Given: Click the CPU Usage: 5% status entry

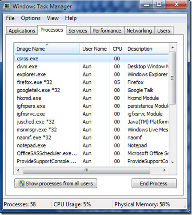Looking at the screenshot, I should coord(72,204).
